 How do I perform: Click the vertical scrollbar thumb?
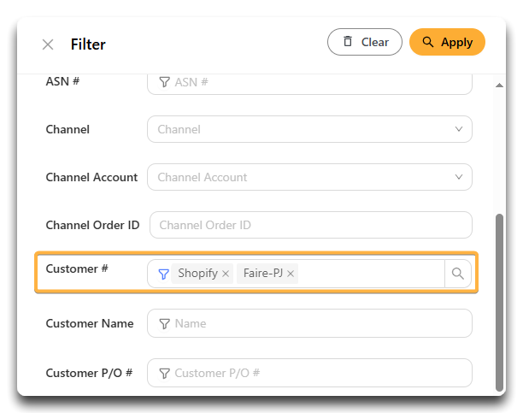pyautogui.click(x=499, y=303)
